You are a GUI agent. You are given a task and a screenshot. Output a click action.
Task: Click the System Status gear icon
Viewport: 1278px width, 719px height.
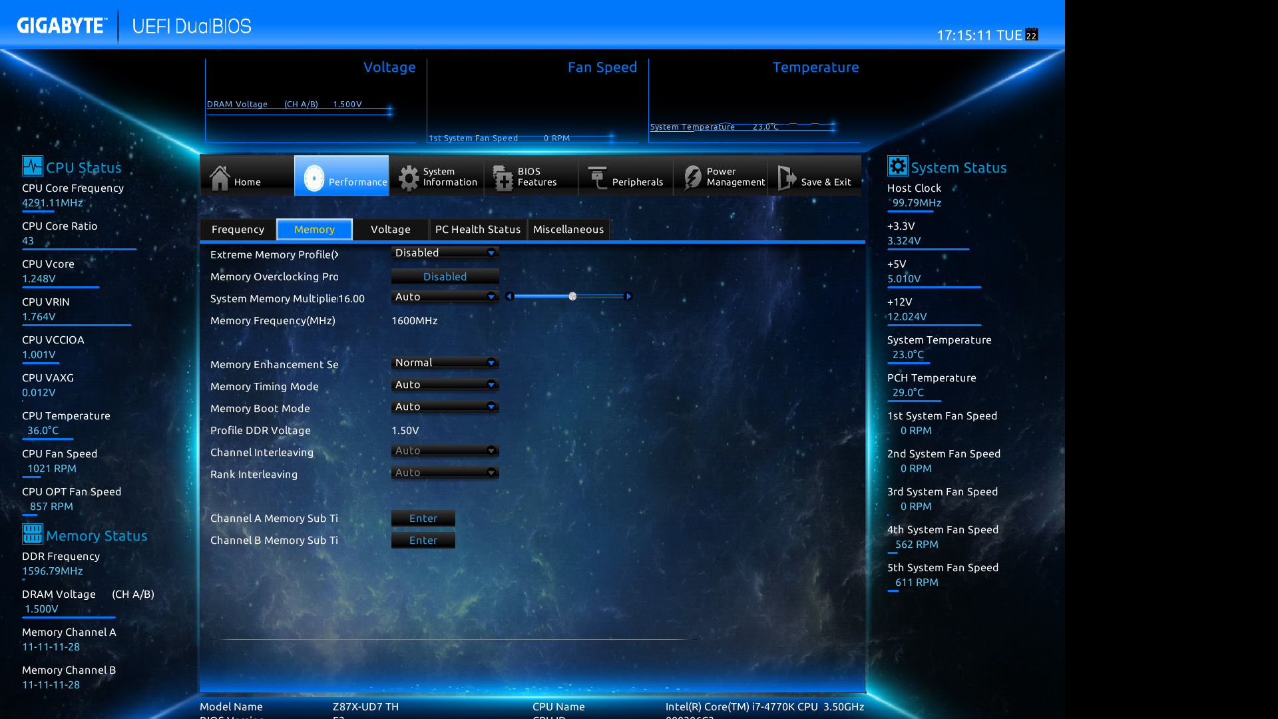[897, 166]
